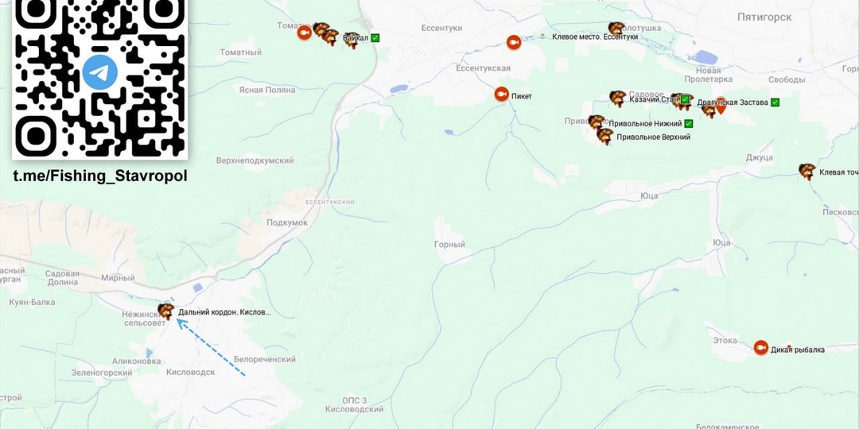Click green checkmark beside Казачий Стан
Viewport: 859px width, 429px height.
pos(685,99)
